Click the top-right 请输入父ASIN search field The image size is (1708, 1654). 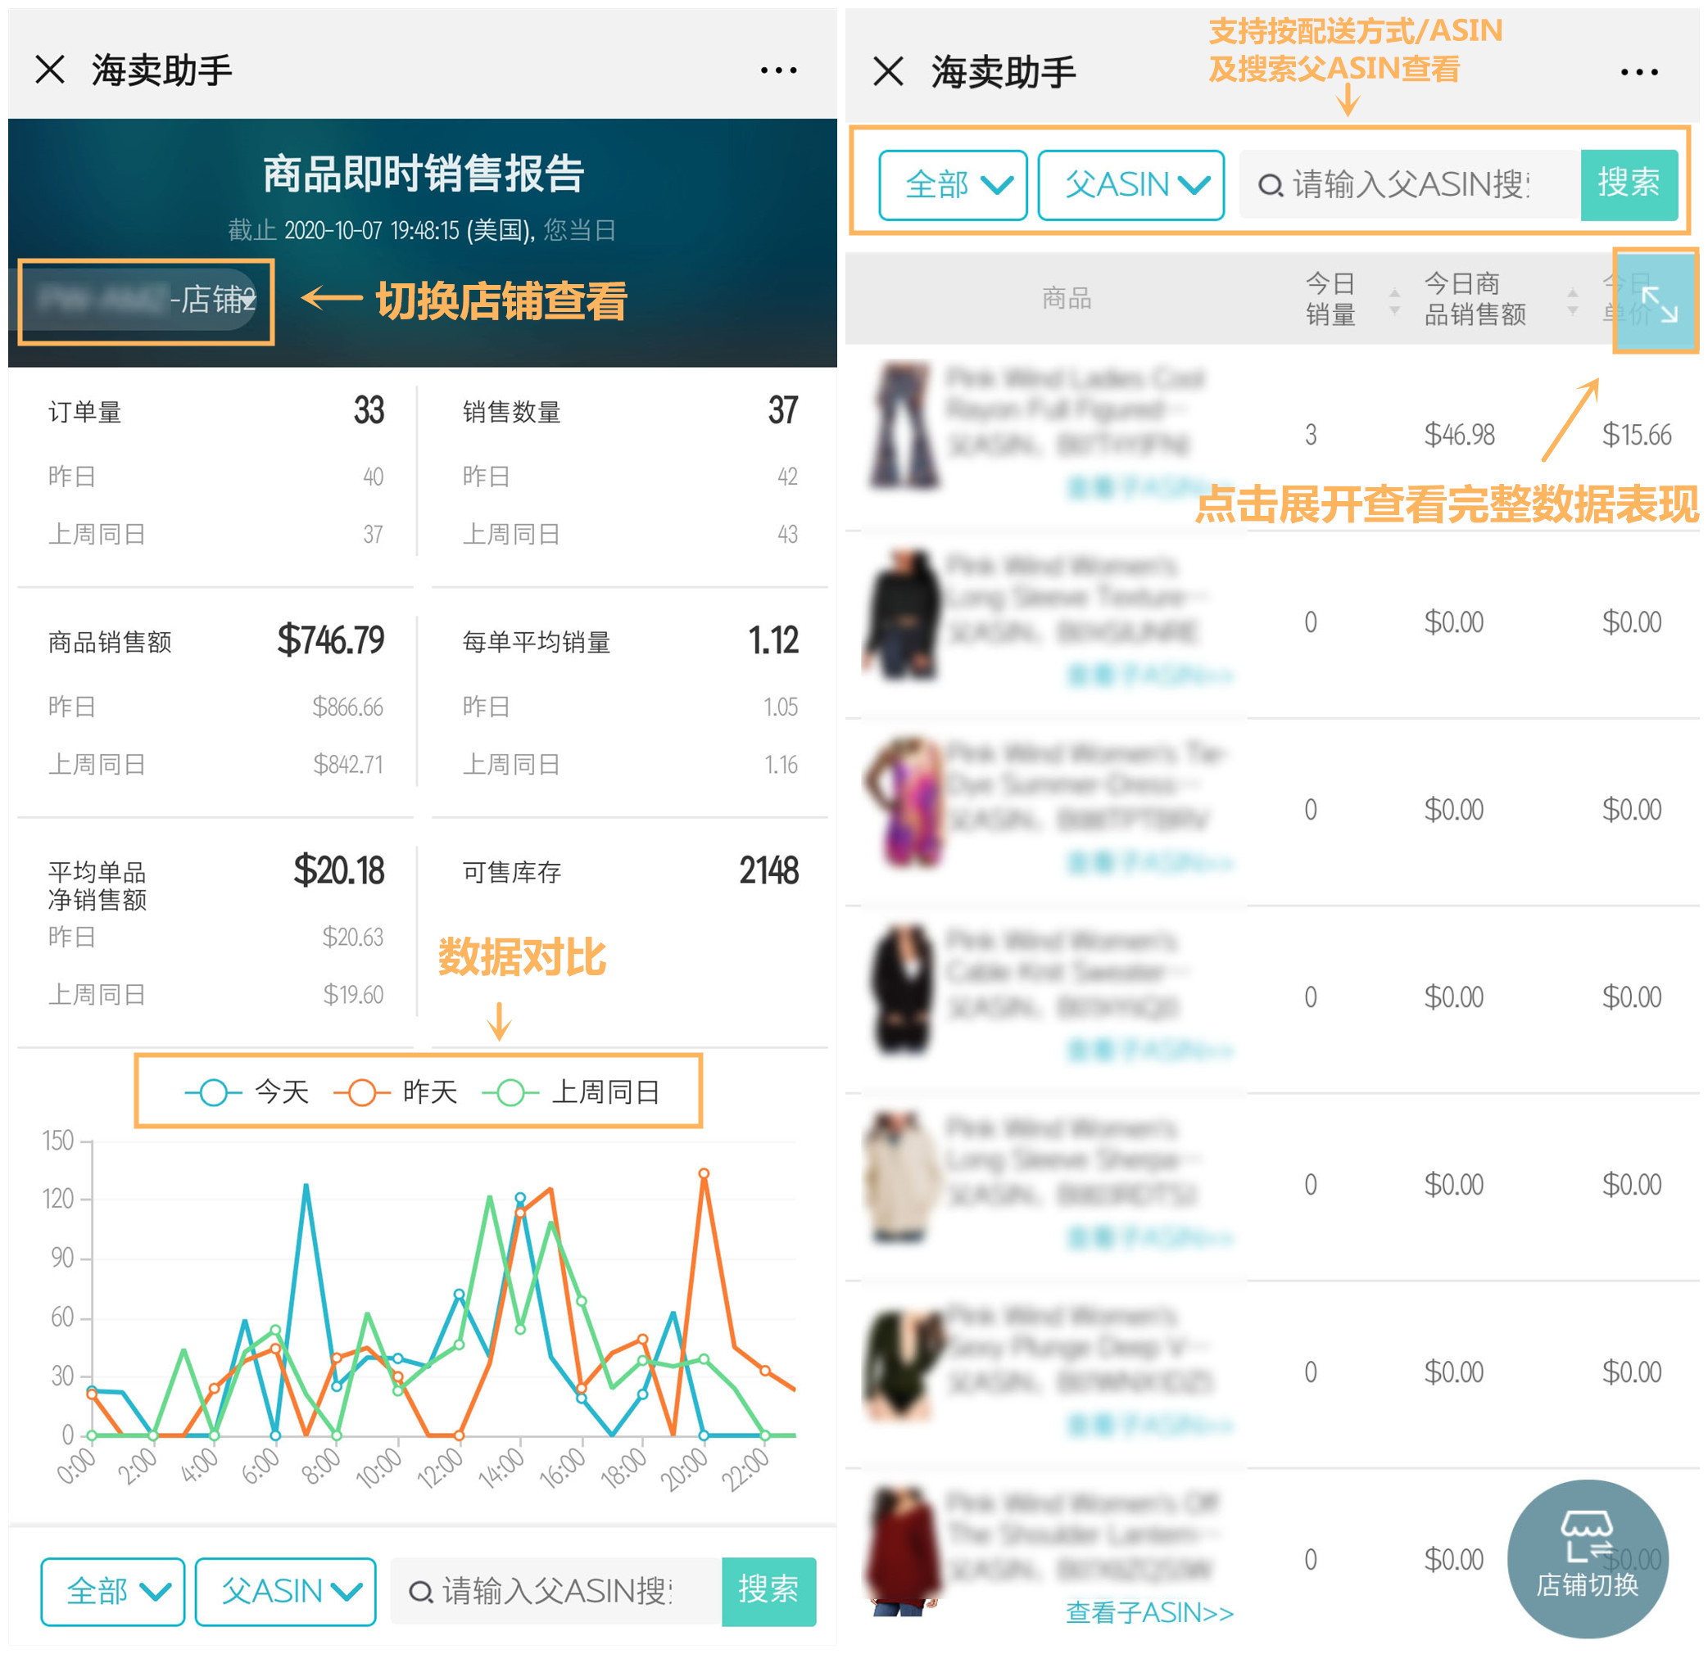(1410, 183)
